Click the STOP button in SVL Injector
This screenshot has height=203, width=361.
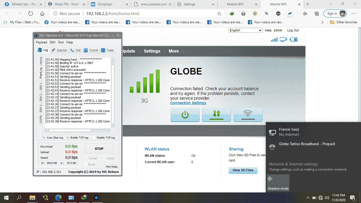pos(99,149)
